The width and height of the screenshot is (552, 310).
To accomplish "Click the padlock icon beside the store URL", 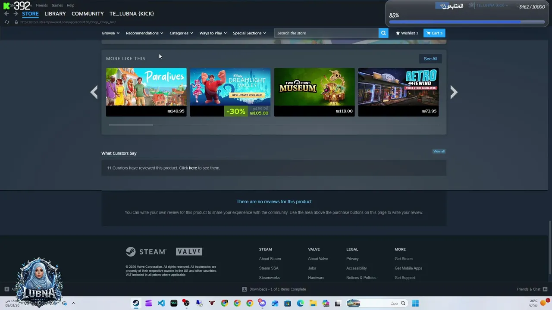I will (x=16, y=22).
